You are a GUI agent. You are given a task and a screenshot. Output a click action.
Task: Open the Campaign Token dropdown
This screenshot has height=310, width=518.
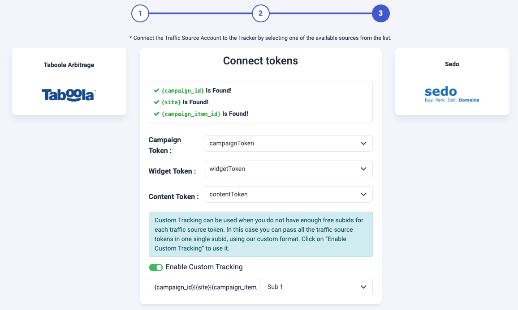pyautogui.click(x=288, y=143)
